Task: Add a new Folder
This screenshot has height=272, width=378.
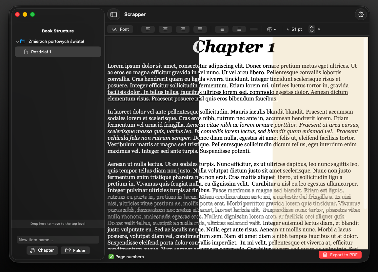Action: click(75, 251)
